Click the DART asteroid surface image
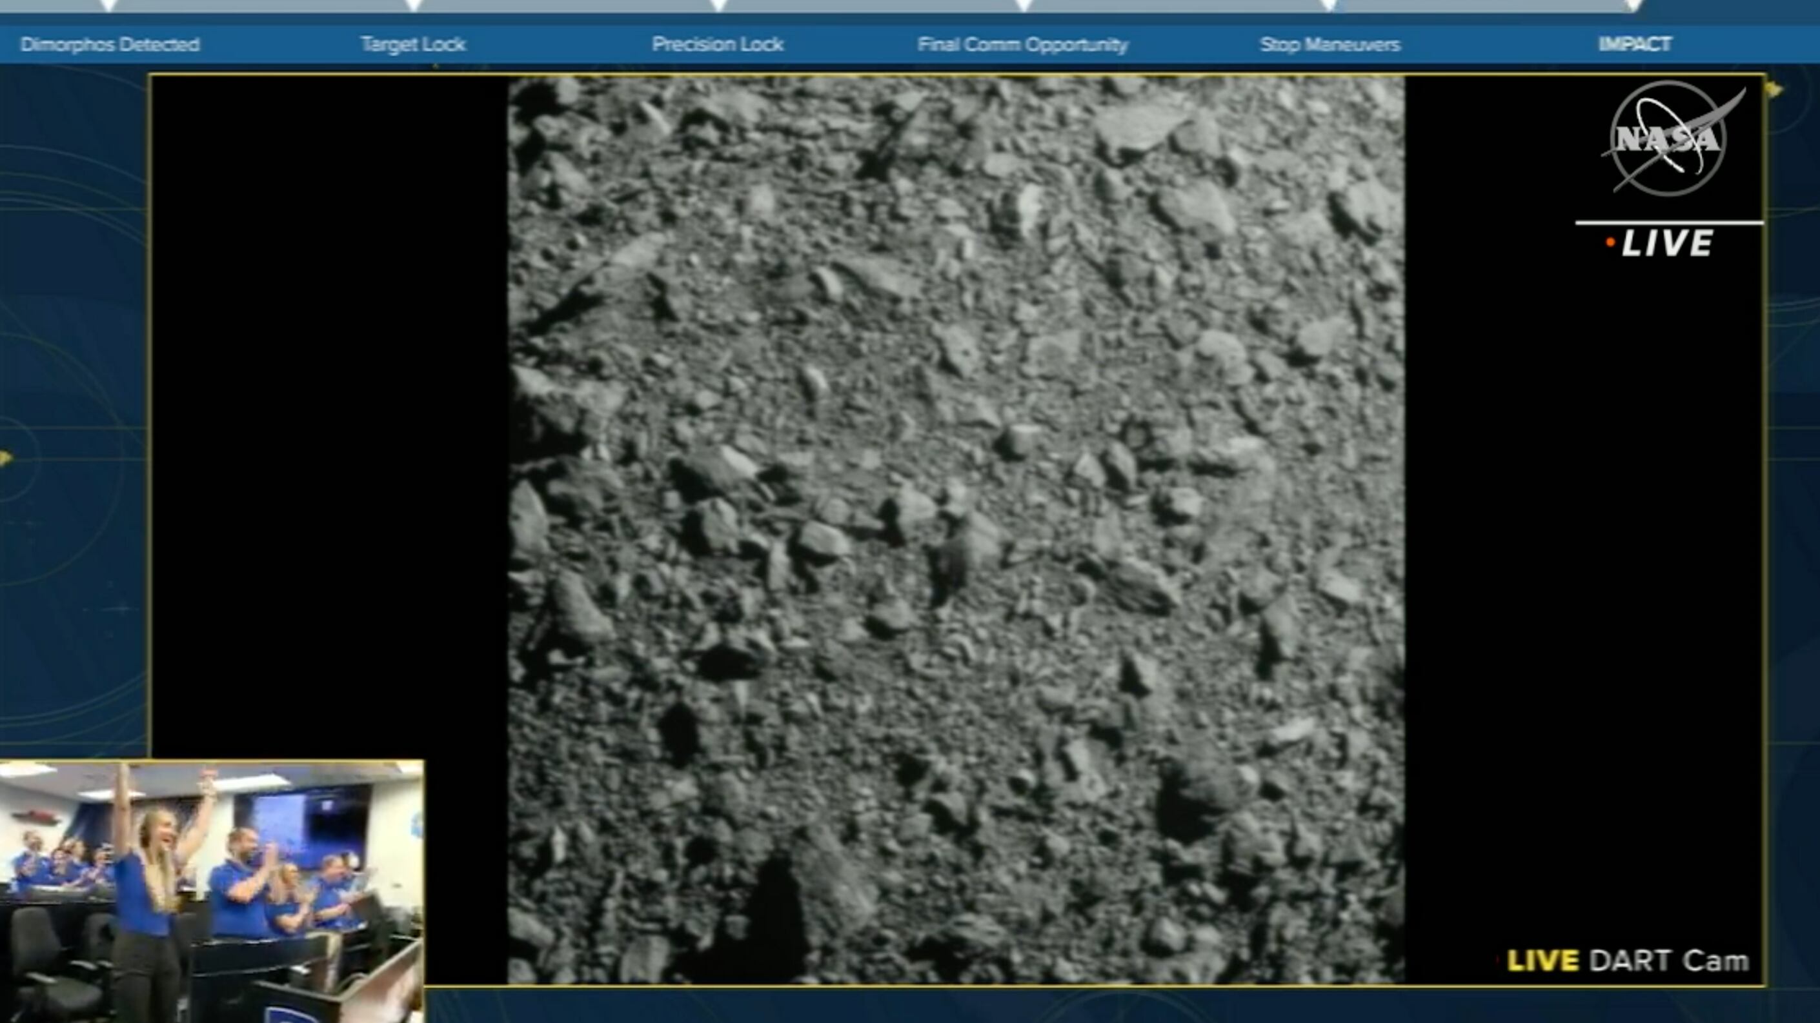Screen dimensions: 1820x1023 (956, 530)
